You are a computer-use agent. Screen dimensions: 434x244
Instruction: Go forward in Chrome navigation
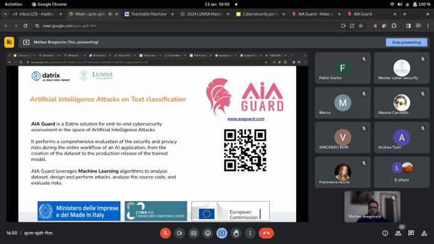pos(16,26)
